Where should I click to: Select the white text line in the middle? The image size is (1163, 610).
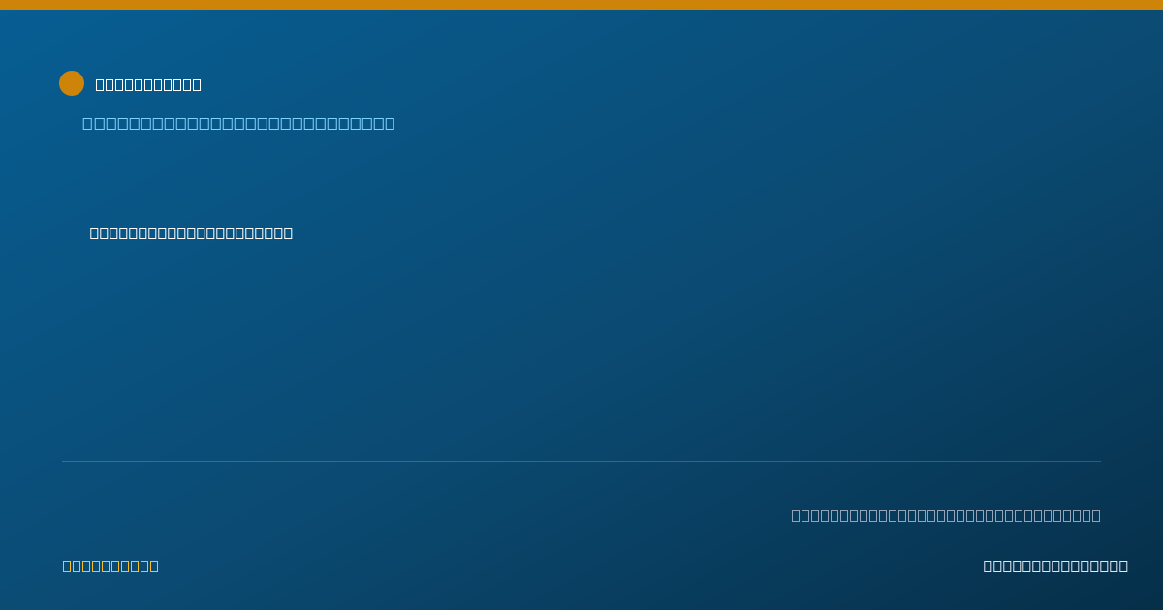(191, 232)
